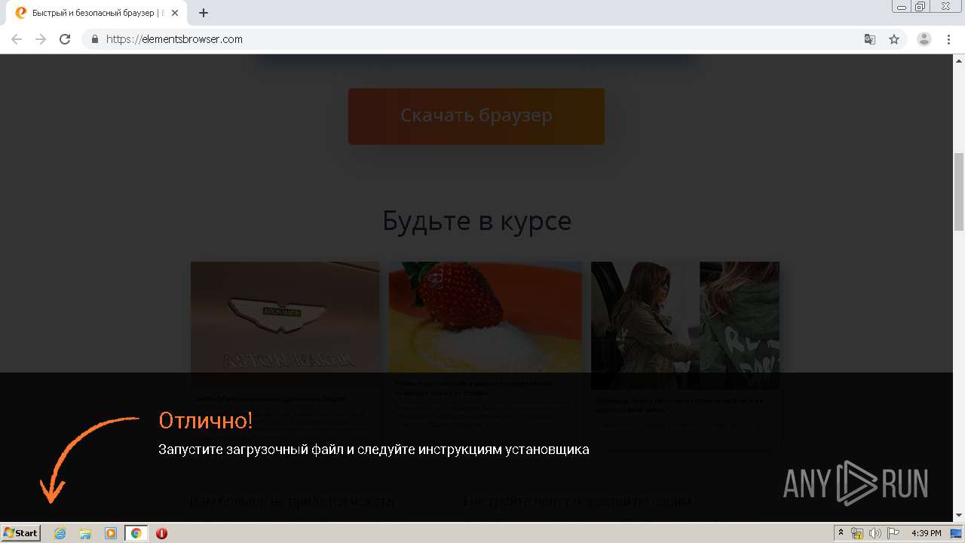
Task: Click the Скачать браузер download button
Action: coord(476,116)
